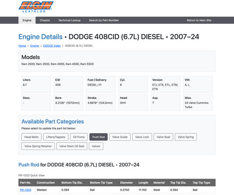Follow the Engine breadcrumb link

(34, 46)
